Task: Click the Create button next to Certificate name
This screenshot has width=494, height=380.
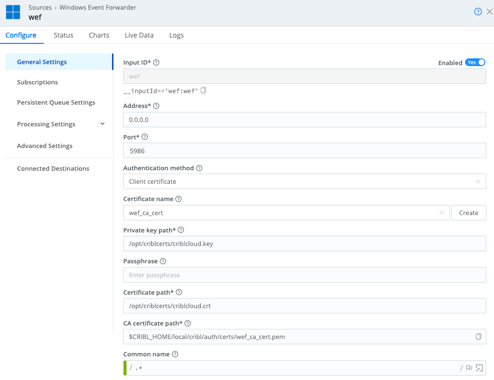Action: 468,212
